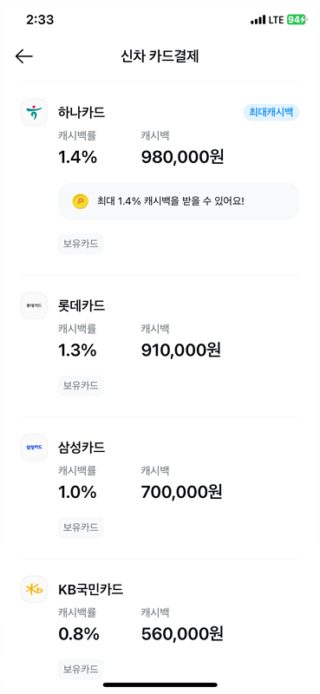
Task: Open the 롯데카드 card name
Action: (82, 305)
